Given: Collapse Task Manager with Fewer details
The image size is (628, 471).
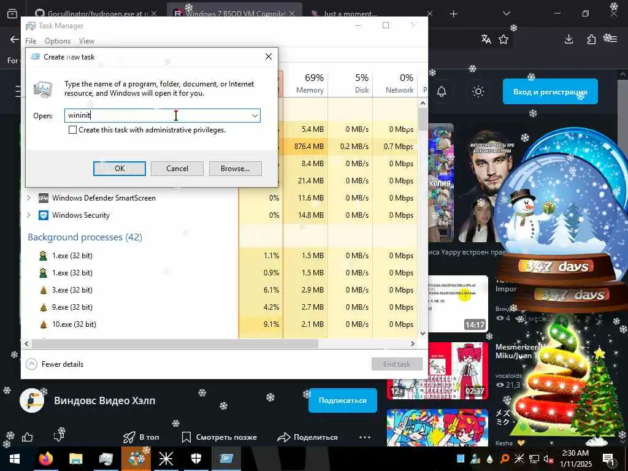Looking at the screenshot, I should coord(55,364).
